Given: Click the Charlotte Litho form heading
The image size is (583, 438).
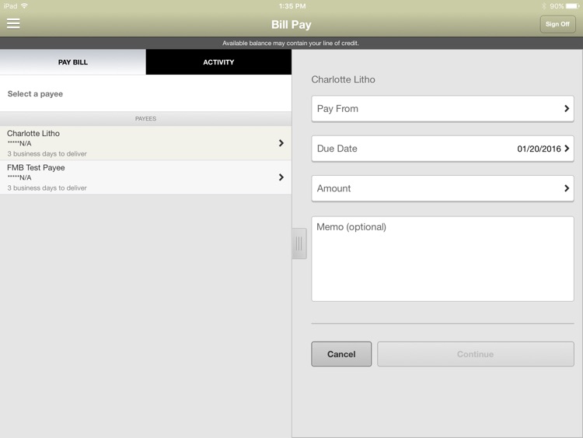Looking at the screenshot, I should click(x=343, y=79).
